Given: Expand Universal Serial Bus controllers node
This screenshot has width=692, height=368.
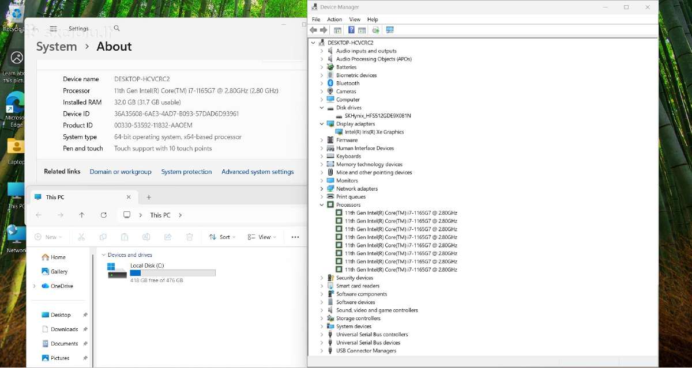Looking at the screenshot, I should coord(322,334).
